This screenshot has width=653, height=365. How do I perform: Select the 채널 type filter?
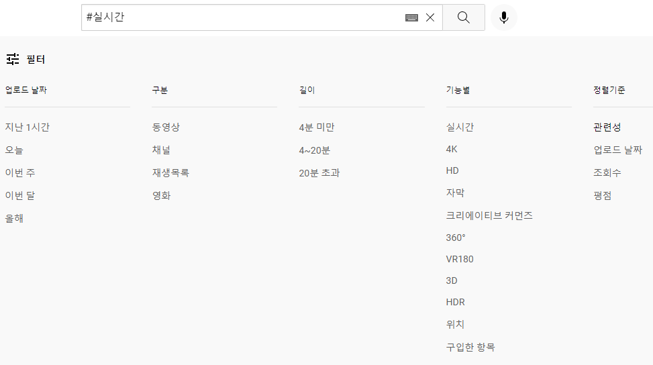tap(161, 150)
